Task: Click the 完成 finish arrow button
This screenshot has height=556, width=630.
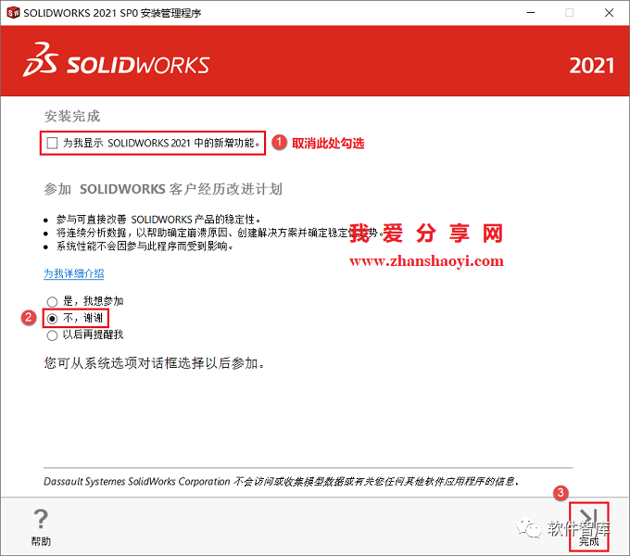Action: pos(588,526)
